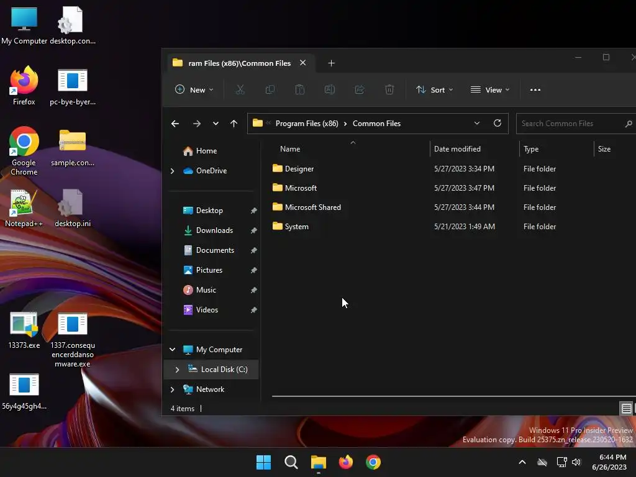This screenshot has height=477, width=636.
Task: Select the Microsoft Shared folder
Action: [x=313, y=207]
